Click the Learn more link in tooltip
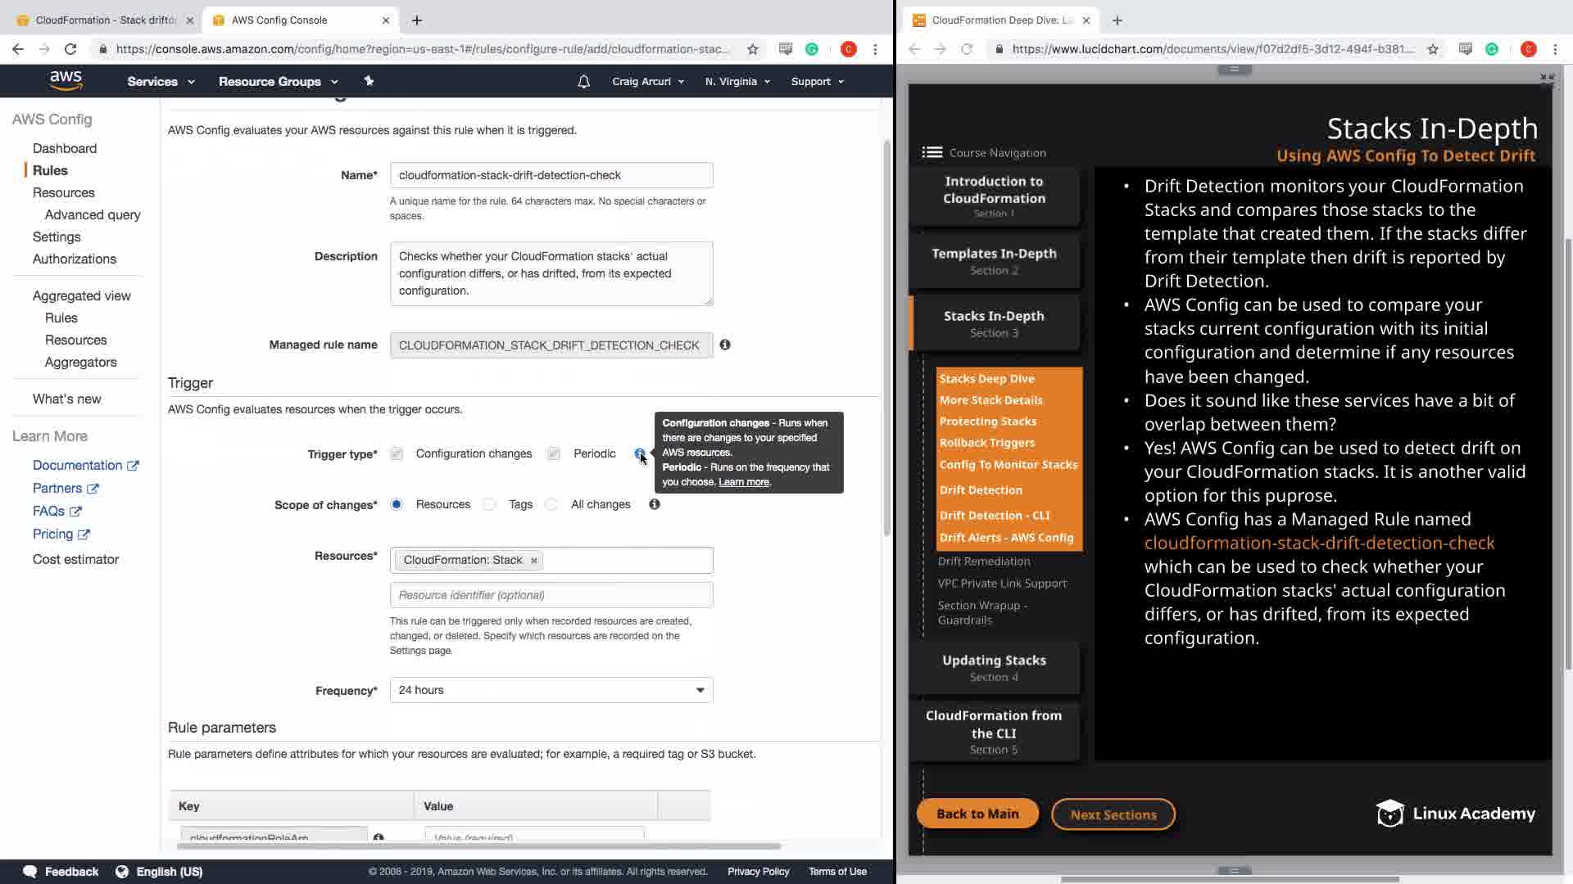Screen dimensions: 1573x884 pyautogui.click(x=743, y=482)
